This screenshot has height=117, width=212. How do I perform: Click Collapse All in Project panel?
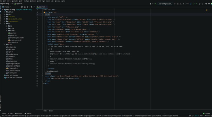pyautogui.click(x=27, y=7)
